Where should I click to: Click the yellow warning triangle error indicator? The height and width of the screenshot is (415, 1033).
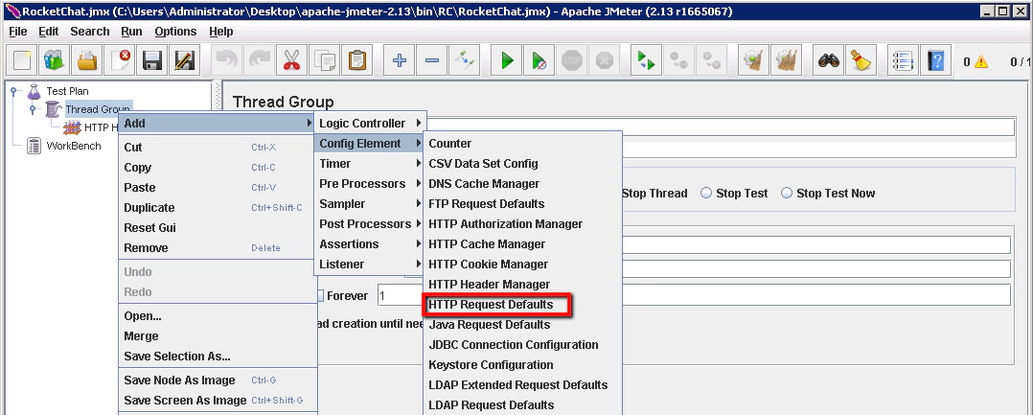981,61
